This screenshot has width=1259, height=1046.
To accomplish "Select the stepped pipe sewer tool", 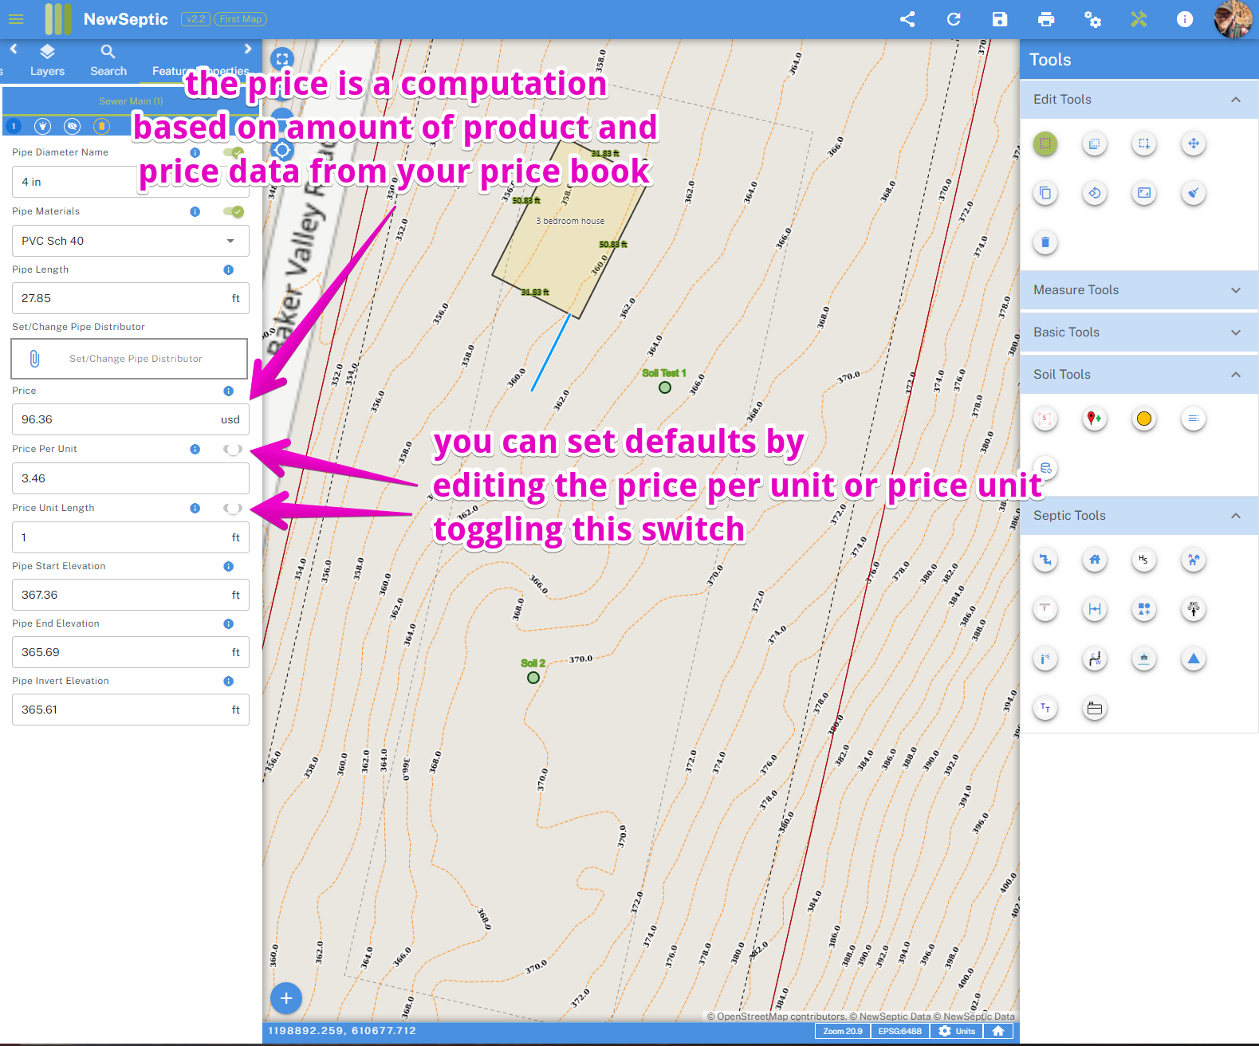I will (1045, 560).
